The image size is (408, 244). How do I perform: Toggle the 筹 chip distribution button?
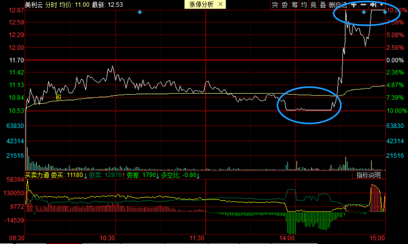(294, 5)
